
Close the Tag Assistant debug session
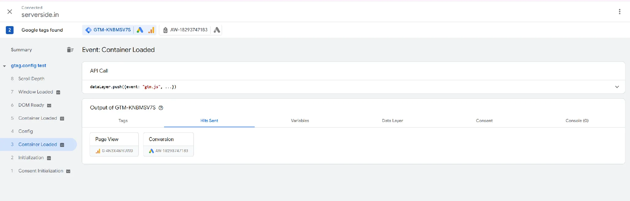pos(10,12)
